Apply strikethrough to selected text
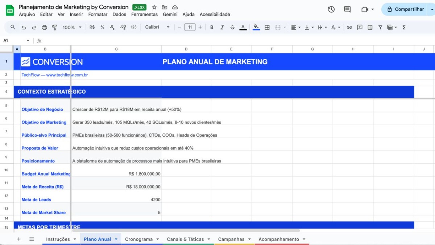The width and height of the screenshot is (435, 245). click(x=232, y=27)
